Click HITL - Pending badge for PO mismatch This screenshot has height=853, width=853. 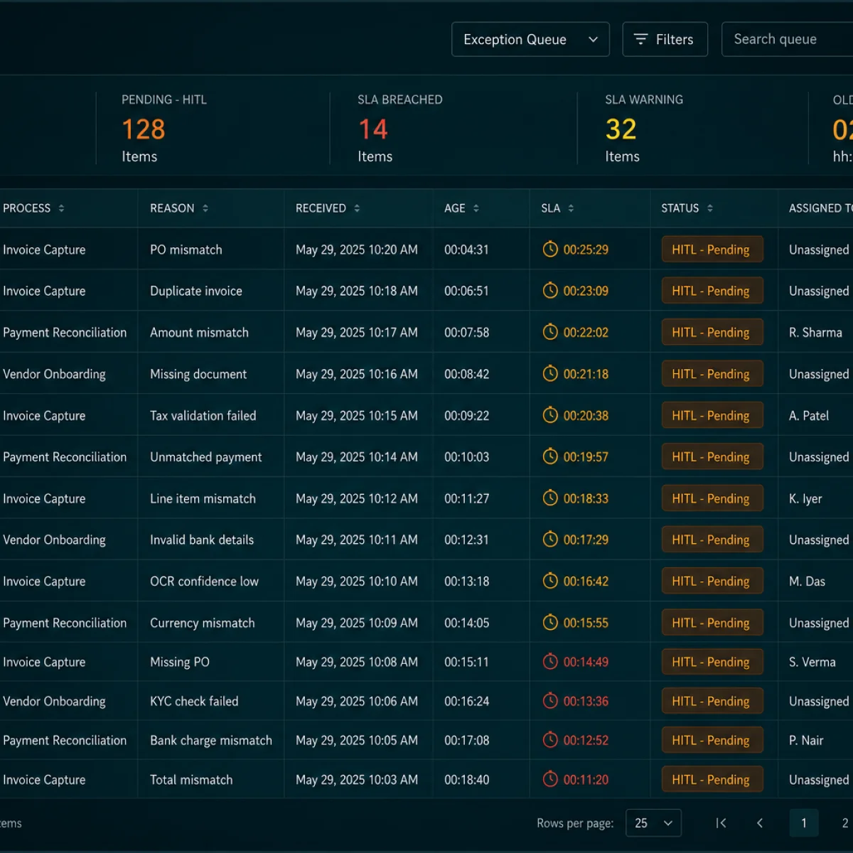[x=712, y=250]
